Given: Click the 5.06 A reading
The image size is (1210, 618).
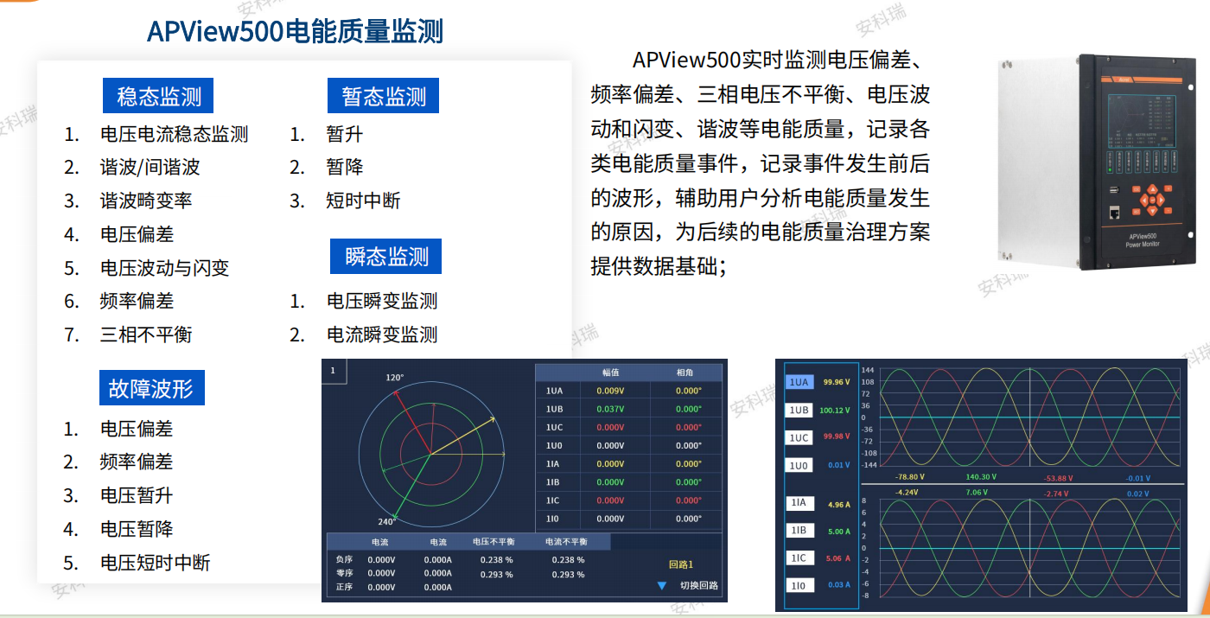Looking at the screenshot, I should (x=839, y=558).
